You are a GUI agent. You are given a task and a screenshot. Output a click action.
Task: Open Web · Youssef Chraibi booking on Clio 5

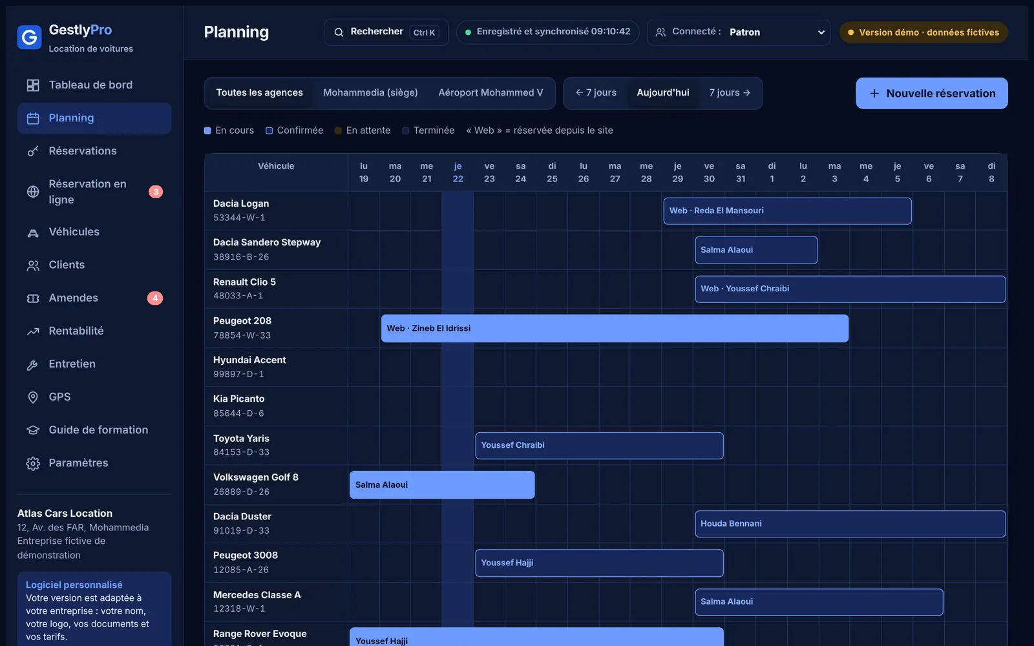(x=850, y=289)
